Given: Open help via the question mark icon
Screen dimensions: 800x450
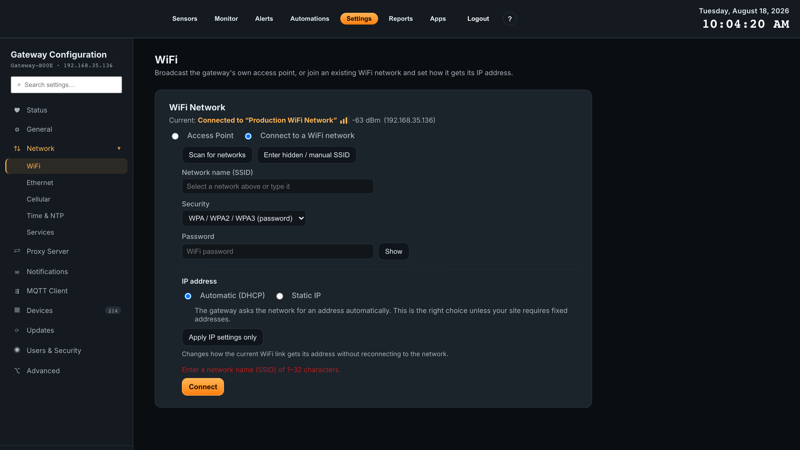Looking at the screenshot, I should (x=510, y=19).
